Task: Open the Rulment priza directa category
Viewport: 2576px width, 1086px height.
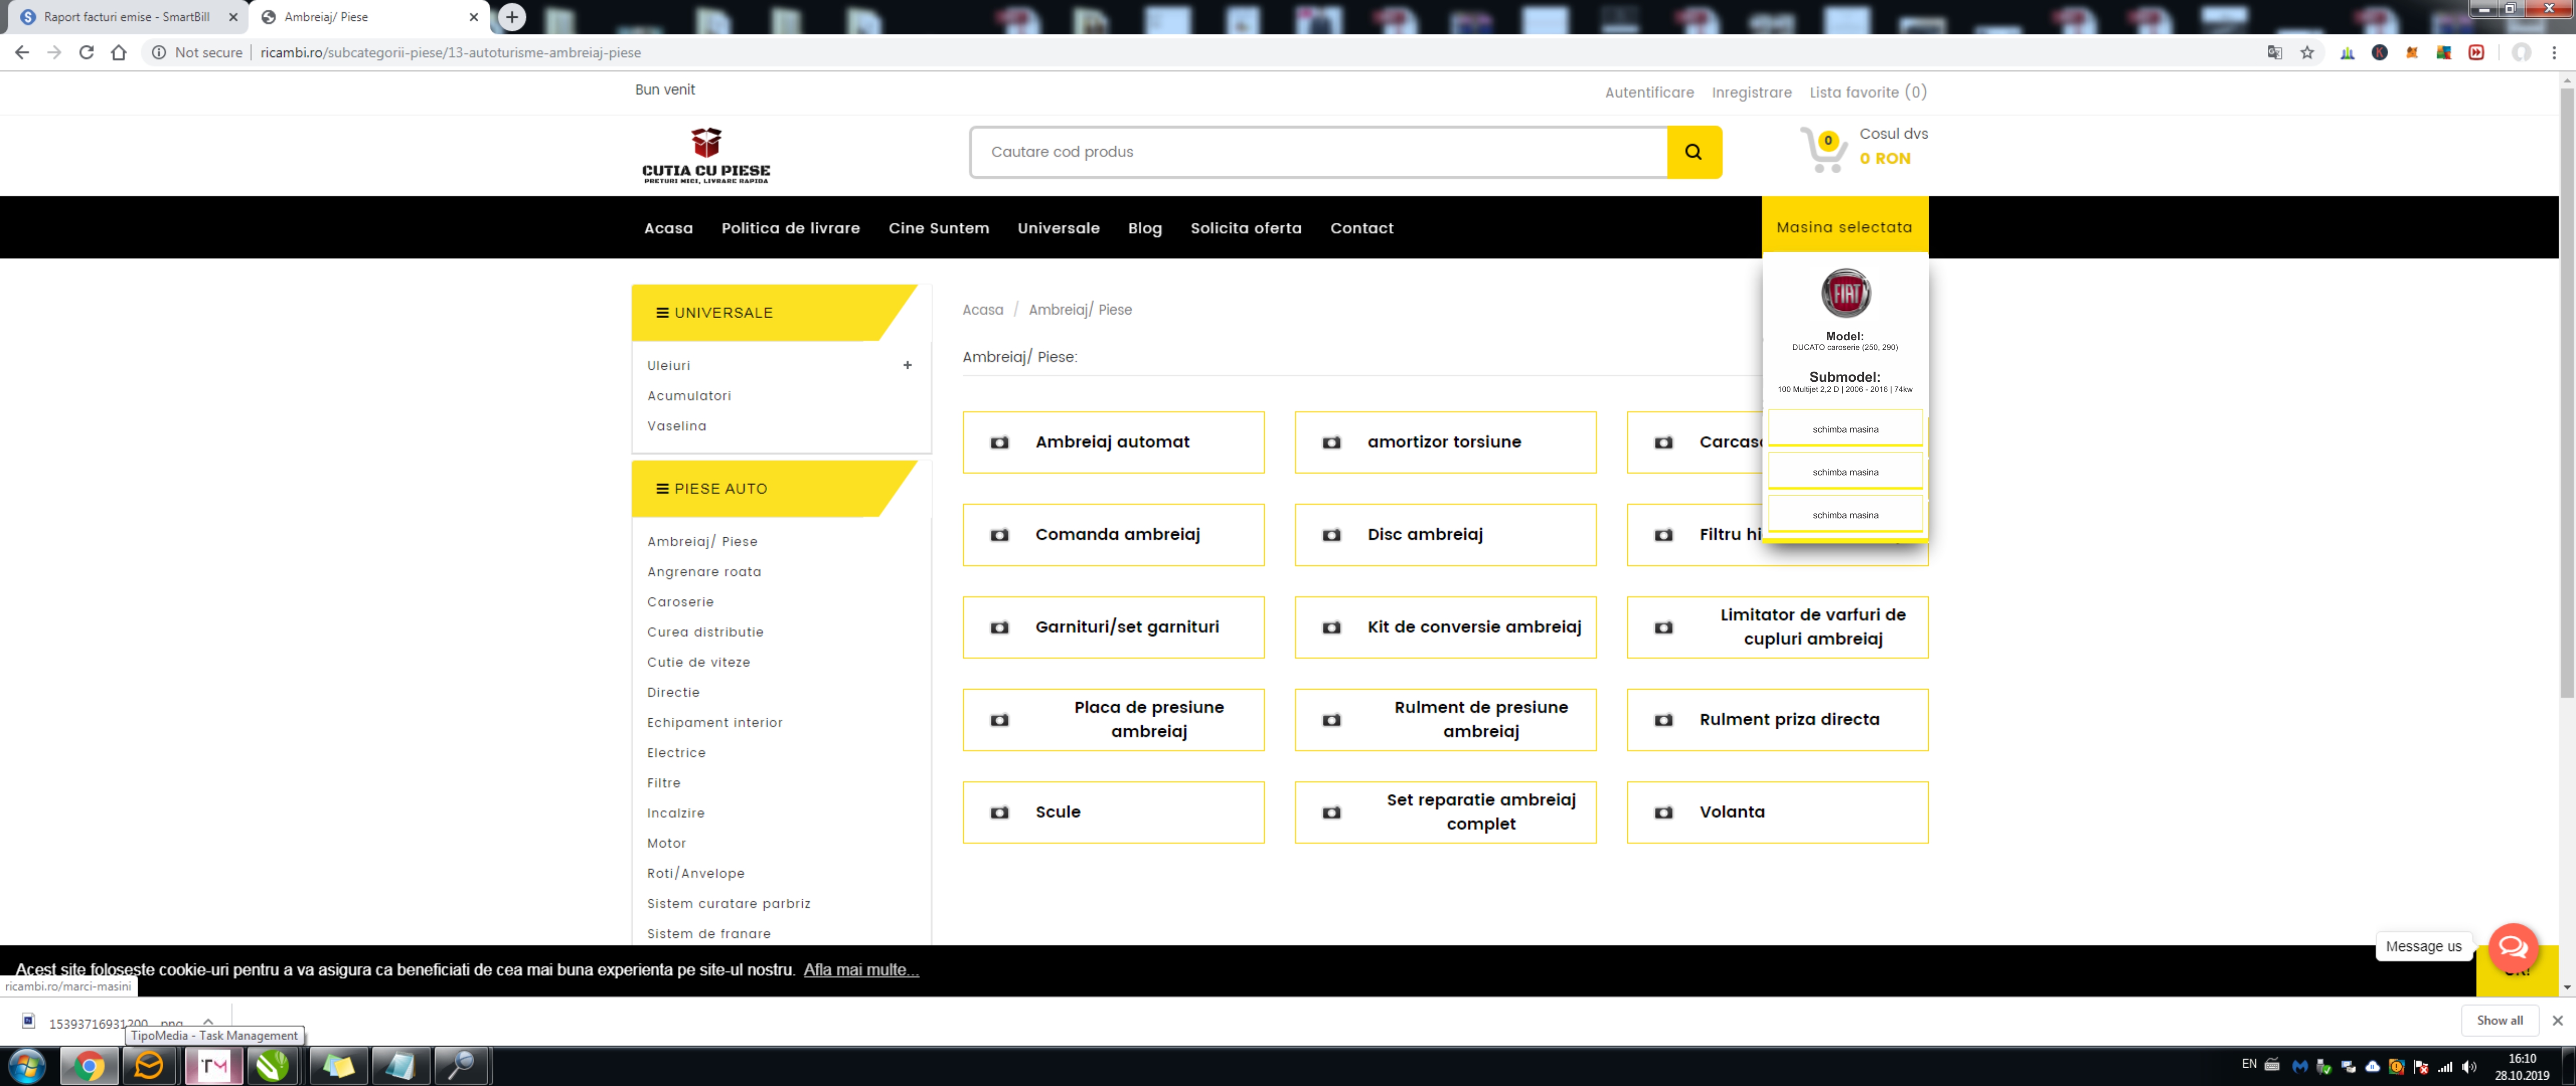Action: (x=1777, y=719)
